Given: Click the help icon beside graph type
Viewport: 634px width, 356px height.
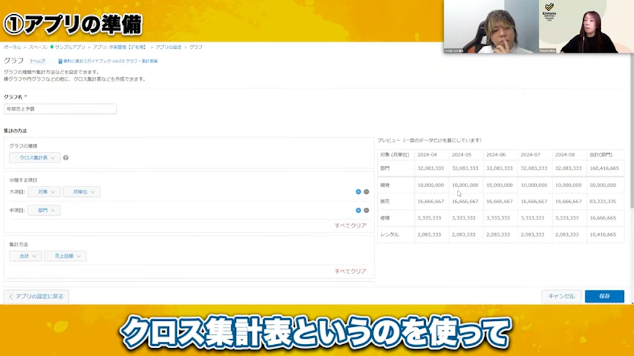Looking at the screenshot, I should coord(66,158).
